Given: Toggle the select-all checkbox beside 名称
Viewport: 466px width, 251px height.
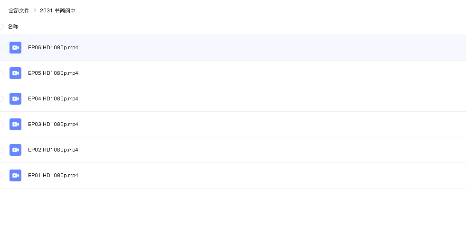Looking at the screenshot, I should pos(1,27).
